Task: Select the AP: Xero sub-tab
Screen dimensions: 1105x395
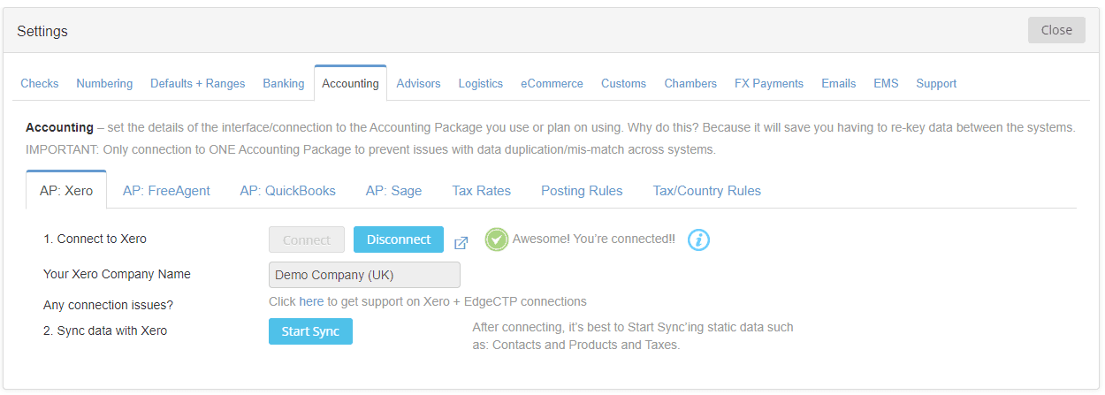Action: click(x=66, y=190)
